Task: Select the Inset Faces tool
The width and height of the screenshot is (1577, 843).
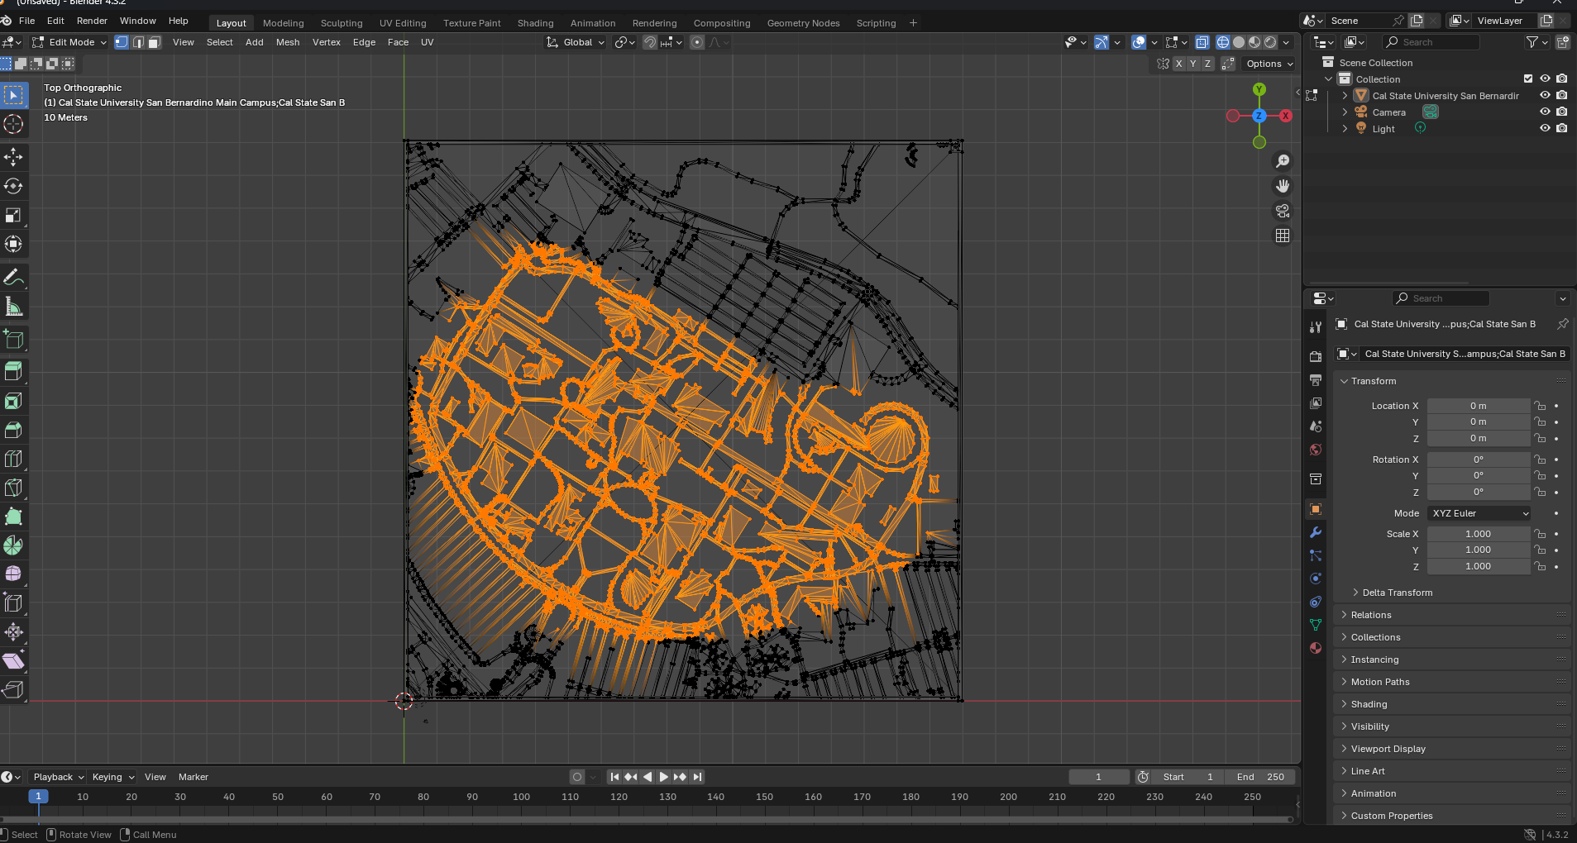Action: tap(13, 401)
